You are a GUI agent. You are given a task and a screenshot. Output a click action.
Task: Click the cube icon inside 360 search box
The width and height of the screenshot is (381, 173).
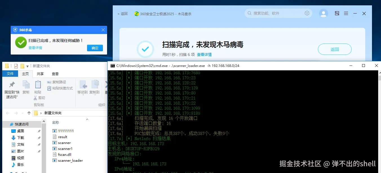tap(307, 13)
